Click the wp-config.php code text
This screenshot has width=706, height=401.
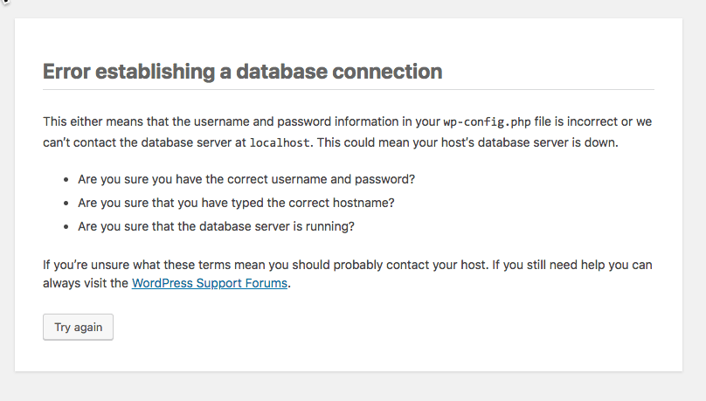[x=488, y=122]
